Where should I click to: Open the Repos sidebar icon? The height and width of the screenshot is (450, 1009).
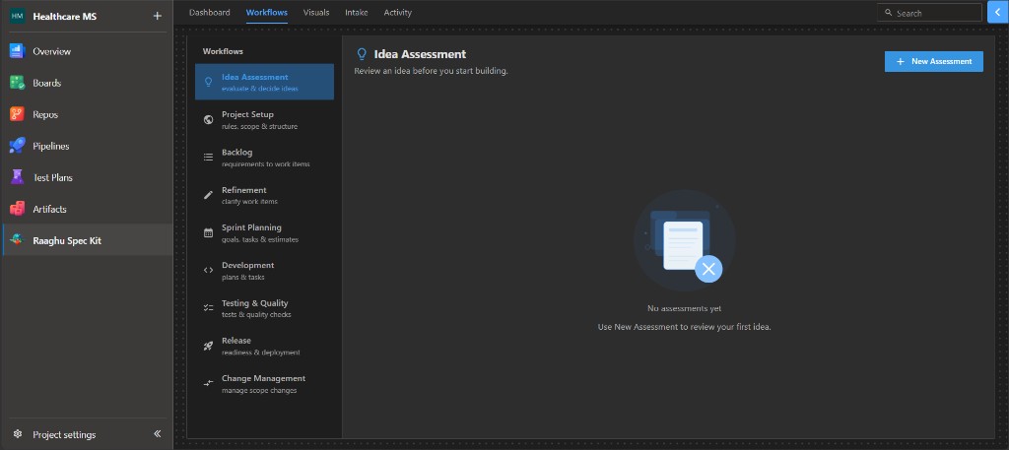click(x=17, y=114)
